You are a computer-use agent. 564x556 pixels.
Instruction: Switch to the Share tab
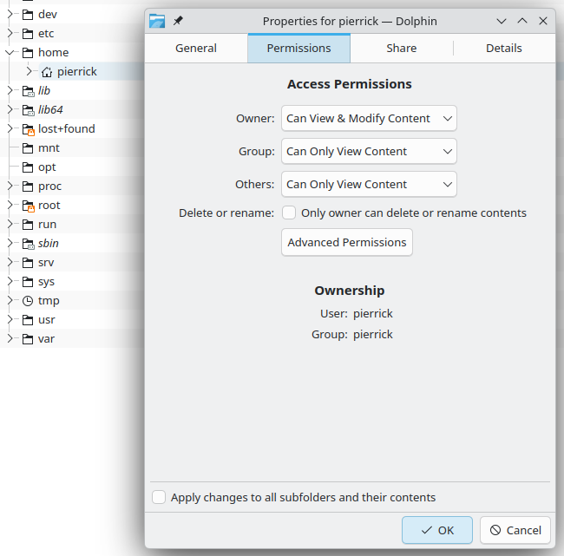point(401,48)
